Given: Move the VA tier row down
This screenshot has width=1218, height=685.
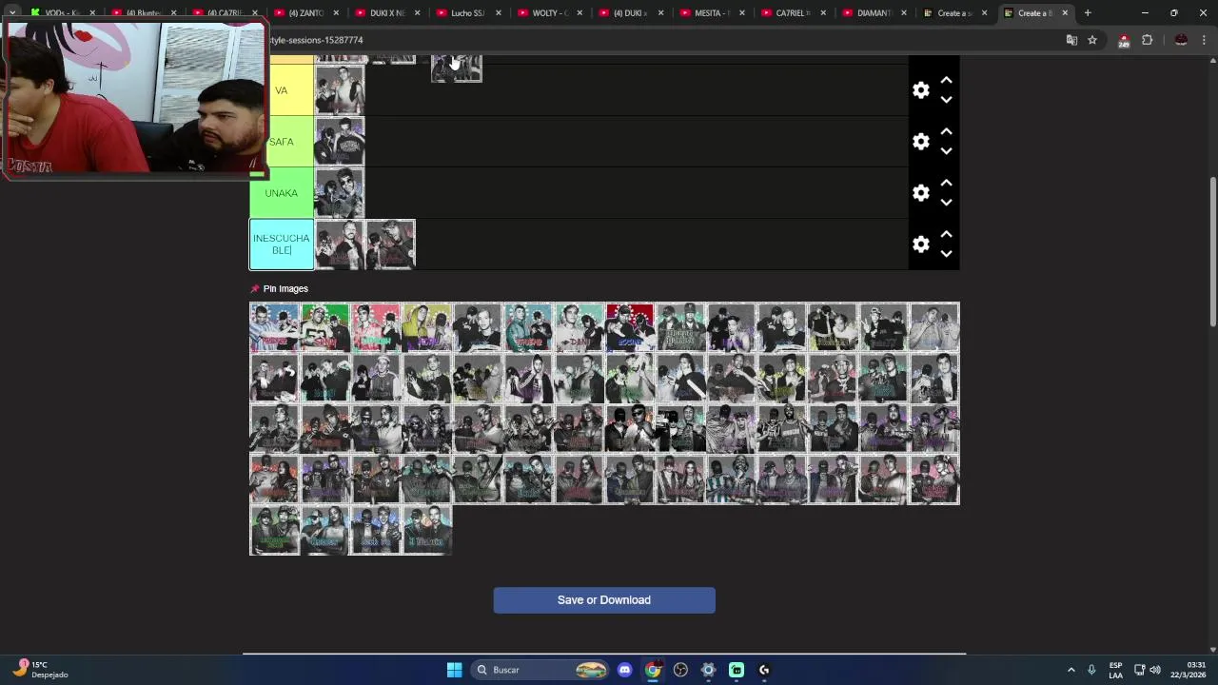Looking at the screenshot, I should pos(946,100).
